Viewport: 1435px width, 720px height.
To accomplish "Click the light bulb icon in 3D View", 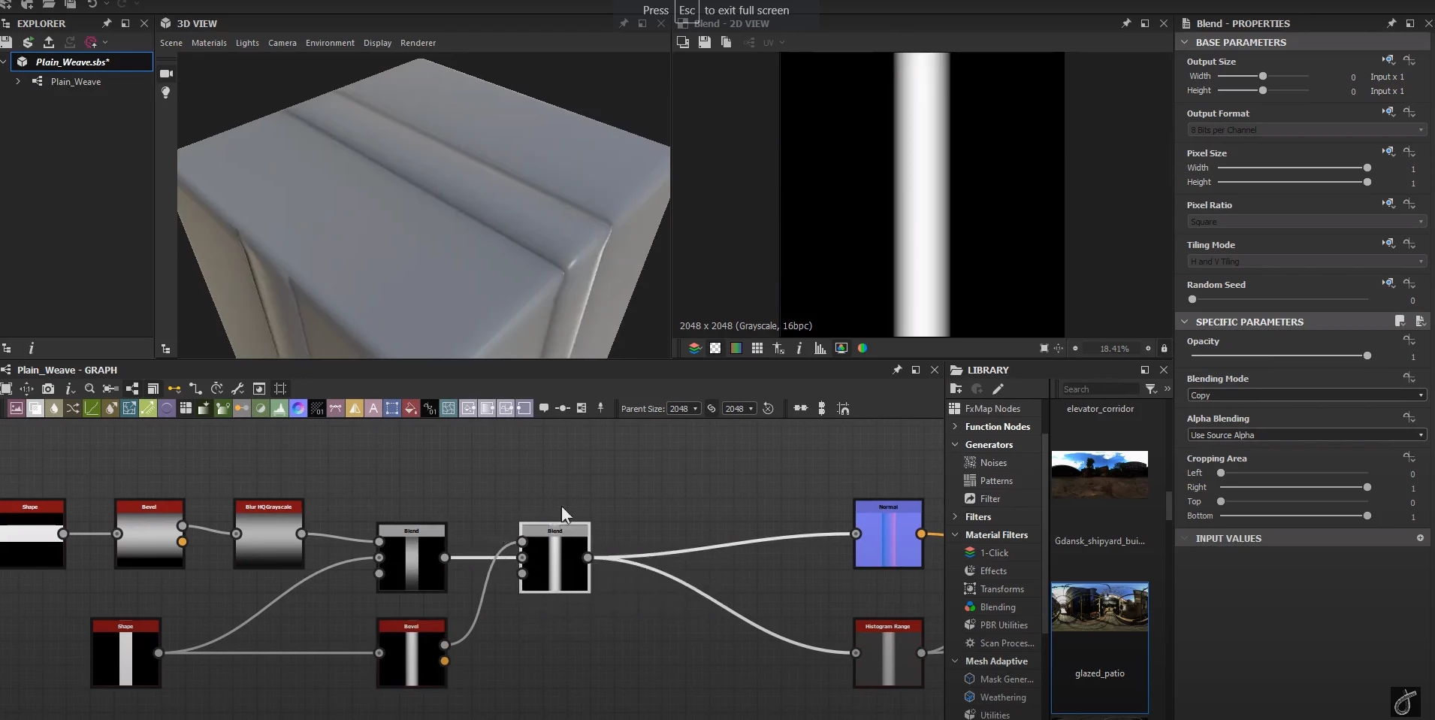I will click(x=166, y=92).
